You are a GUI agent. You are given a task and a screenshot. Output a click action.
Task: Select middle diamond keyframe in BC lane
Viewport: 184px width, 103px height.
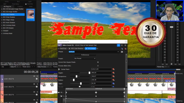point(96,92)
